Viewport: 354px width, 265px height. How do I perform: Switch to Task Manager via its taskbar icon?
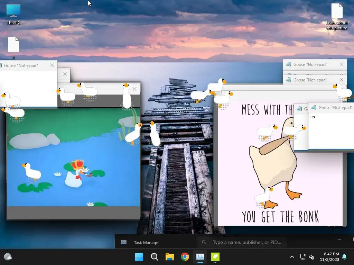coord(200,257)
